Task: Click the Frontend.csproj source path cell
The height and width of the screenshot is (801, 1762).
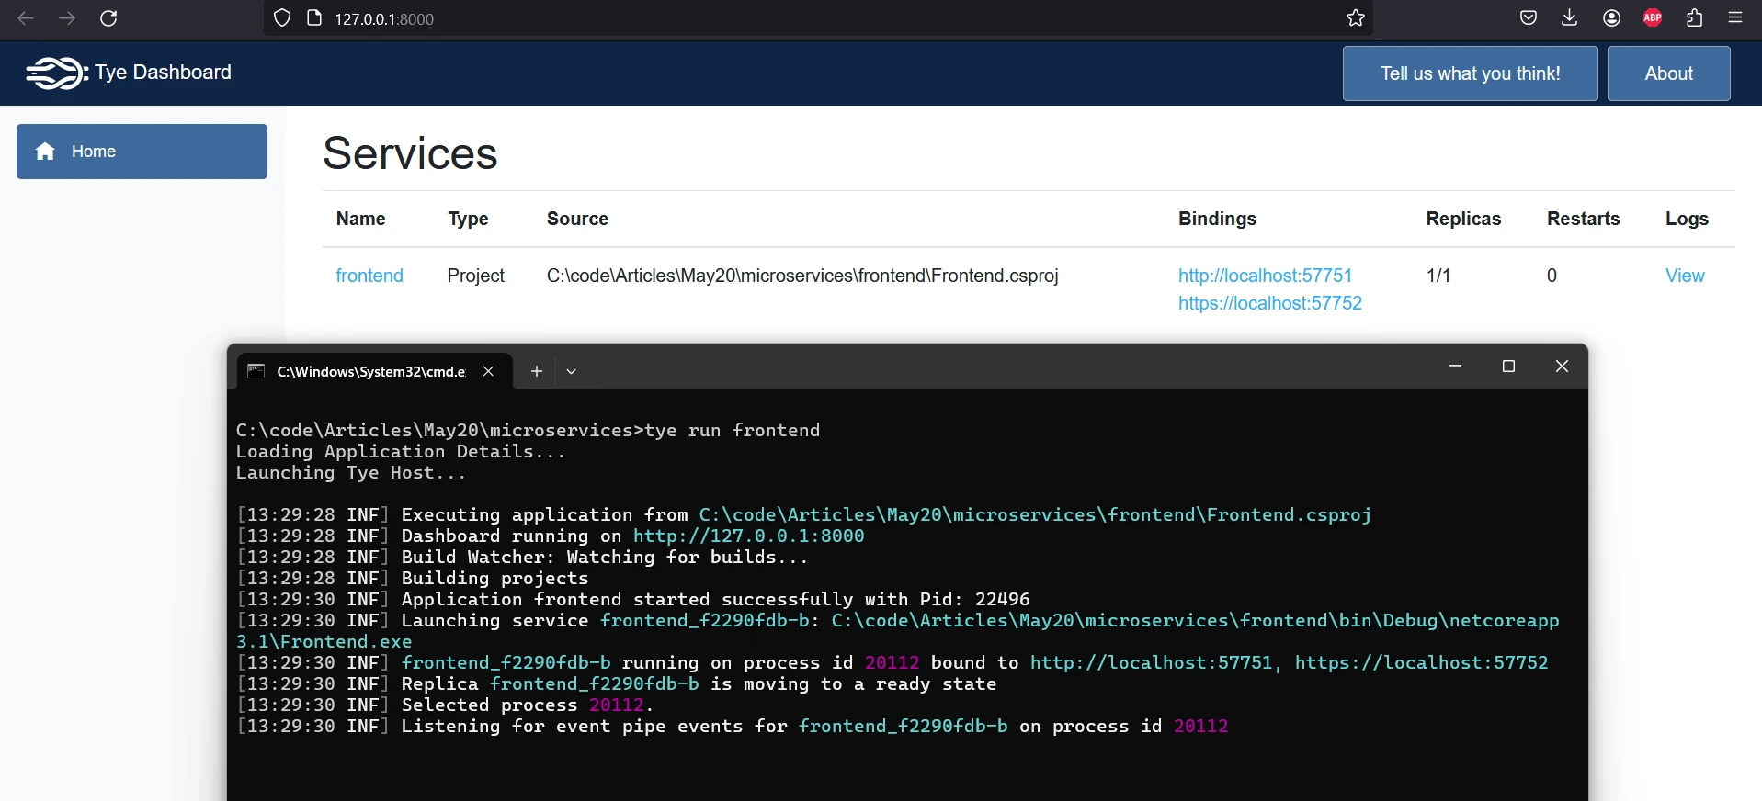Action: pos(802,276)
